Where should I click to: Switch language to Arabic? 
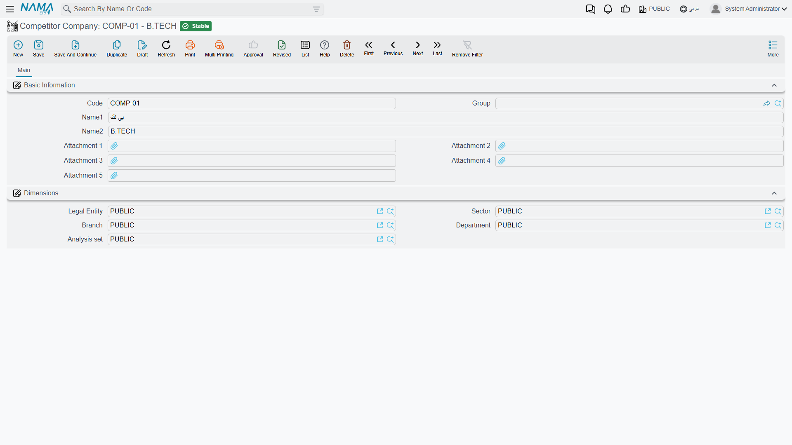click(x=690, y=9)
